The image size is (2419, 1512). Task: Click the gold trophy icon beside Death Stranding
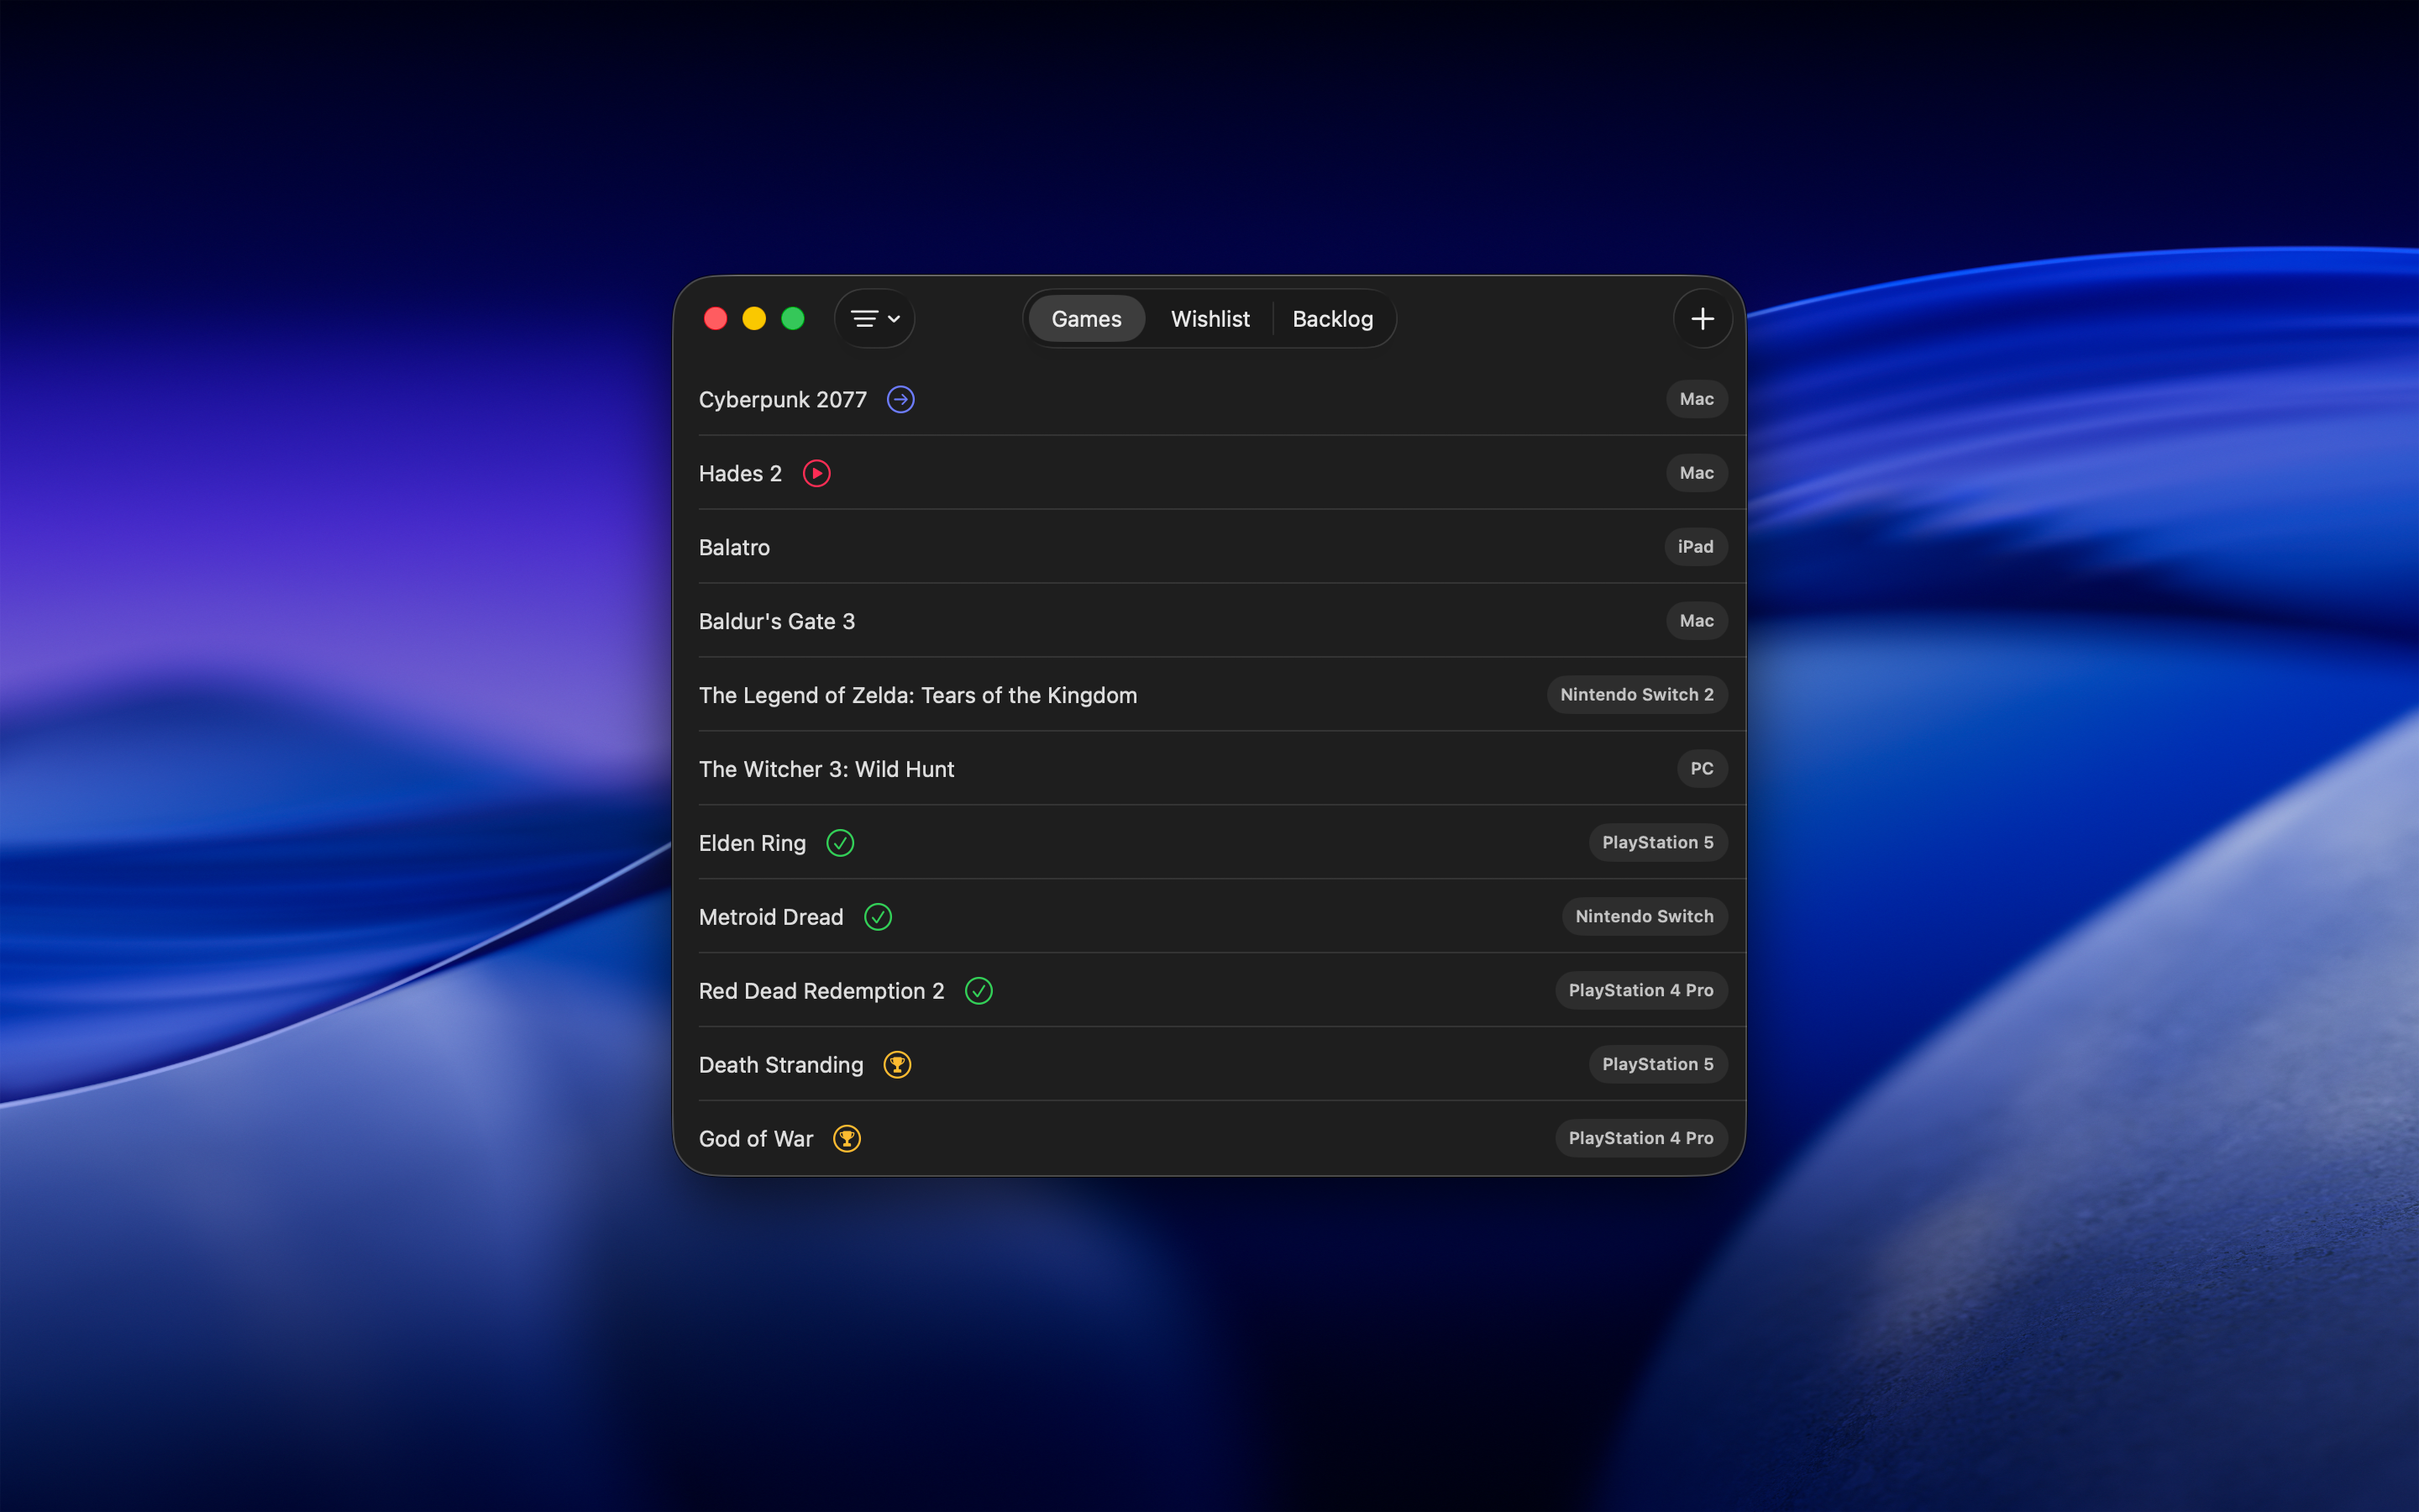897,1065
